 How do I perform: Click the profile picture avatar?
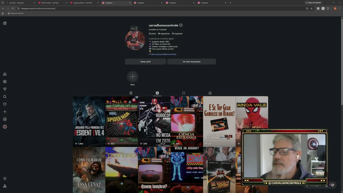pos(135,40)
